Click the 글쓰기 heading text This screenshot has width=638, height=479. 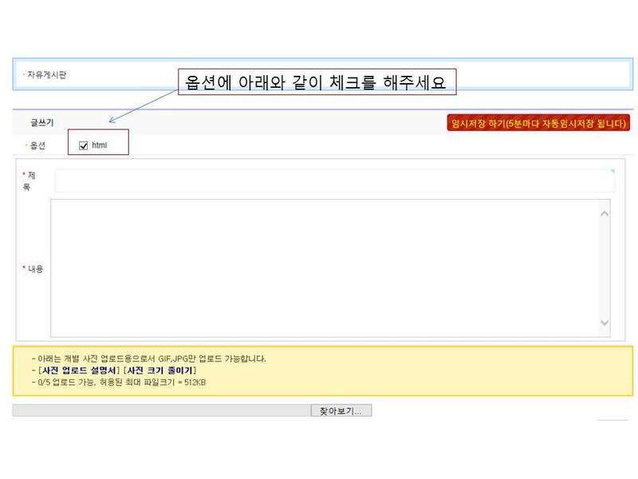point(42,123)
